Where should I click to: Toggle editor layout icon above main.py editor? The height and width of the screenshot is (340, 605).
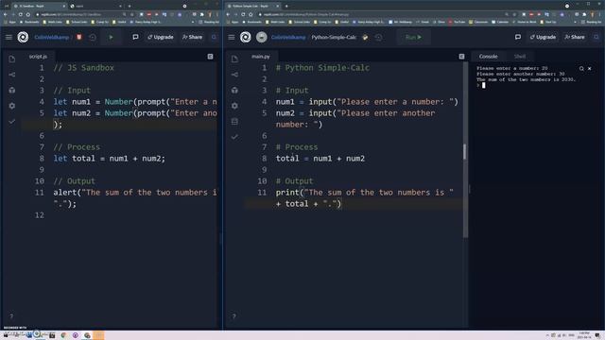point(462,57)
